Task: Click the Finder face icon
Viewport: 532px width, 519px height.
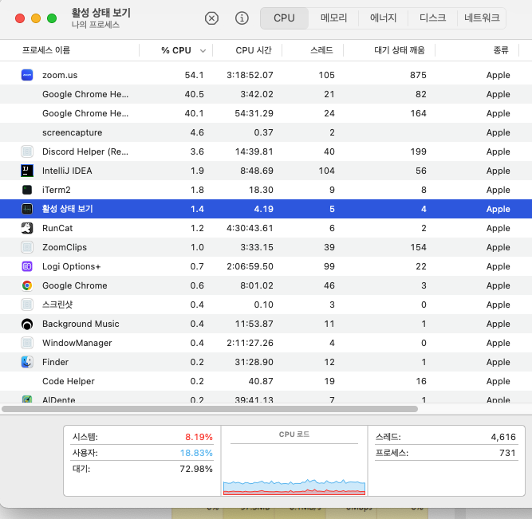Action: (27, 362)
